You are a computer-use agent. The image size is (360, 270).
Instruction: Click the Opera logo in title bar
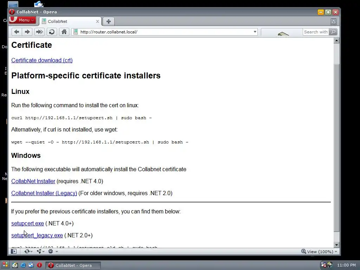[12, 12]
